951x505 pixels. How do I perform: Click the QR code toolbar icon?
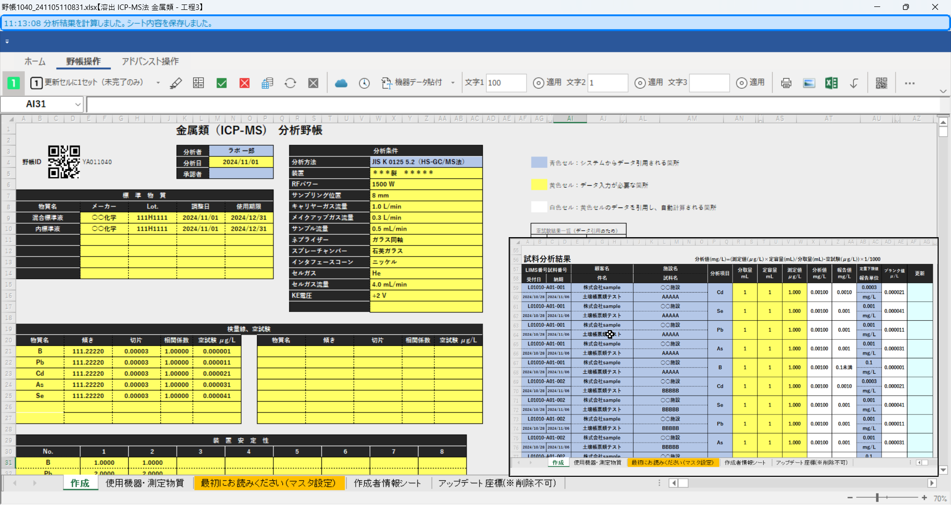click(x=882, y=83)
